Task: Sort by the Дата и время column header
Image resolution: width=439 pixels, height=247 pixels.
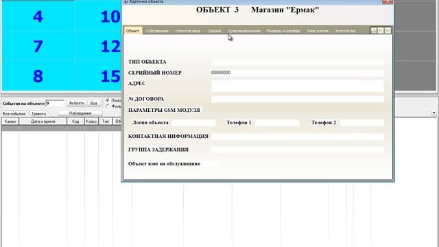Action: click(43, 121)
